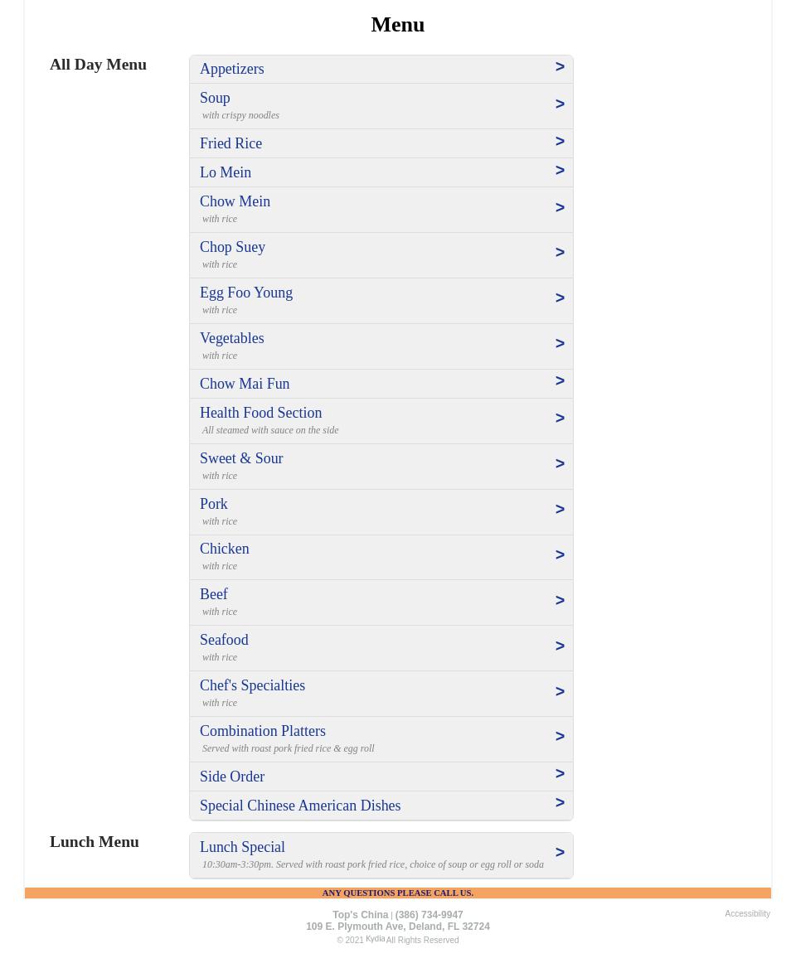
Task: Expand the Soup section chevron
Action: pos(560,104)
